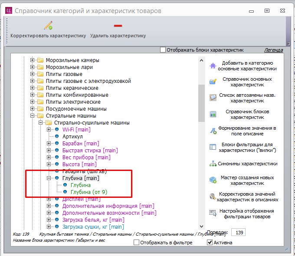The image size is (295, 256).
Task: Check the Отображать в фильтре checkbox
Action: [136, 243]
